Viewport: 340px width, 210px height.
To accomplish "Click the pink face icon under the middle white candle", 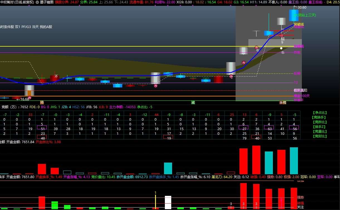I will (156, 86).
